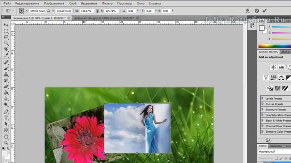The image size is (291, 163).
Task: Cancel the transform in options bar
Action: coord(256,11)
